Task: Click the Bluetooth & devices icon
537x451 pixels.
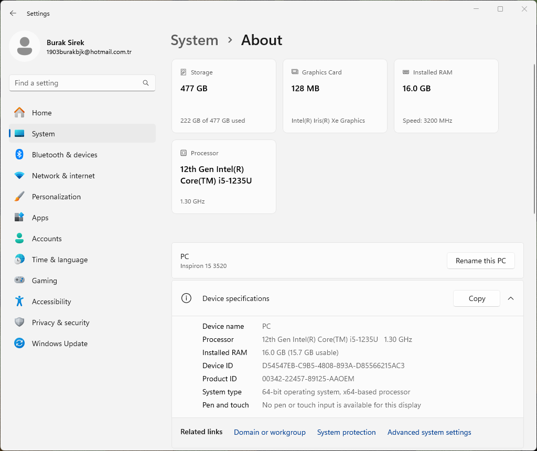Action: click(19, 155)
